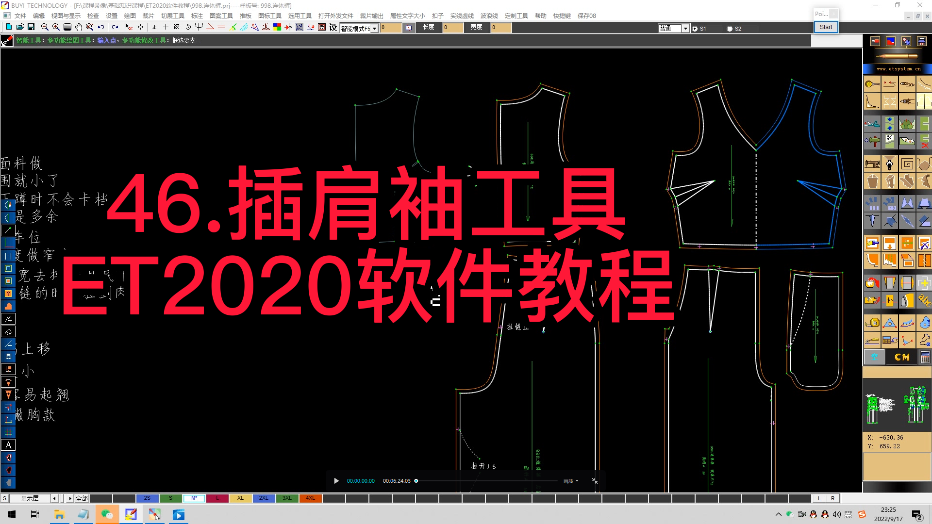Screen dimensions: 932x524
Task: Open the 文件 menu
Action: pyautogui.click(x=20, y=16)
